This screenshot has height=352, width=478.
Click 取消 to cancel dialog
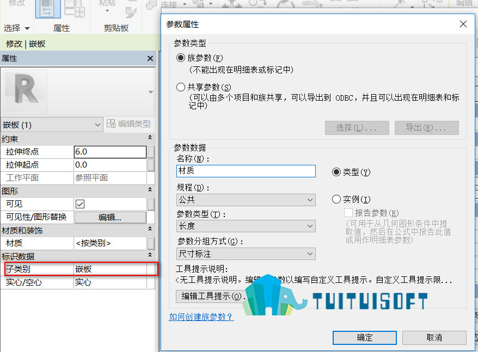[434, 338]
